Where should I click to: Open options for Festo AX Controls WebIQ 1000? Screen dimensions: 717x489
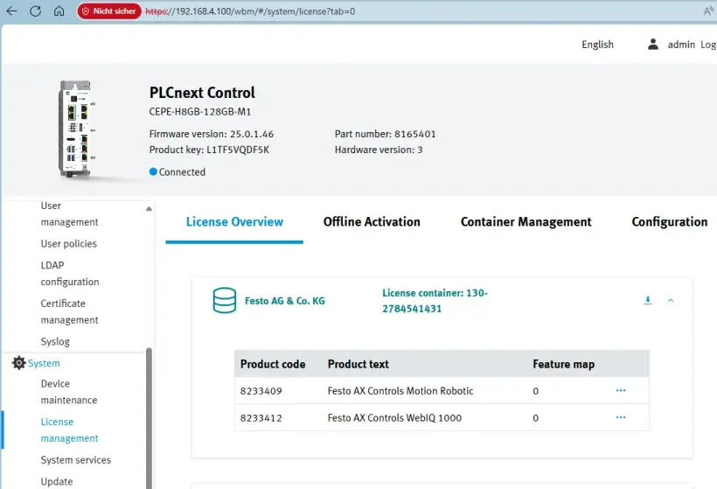point(621,417)
